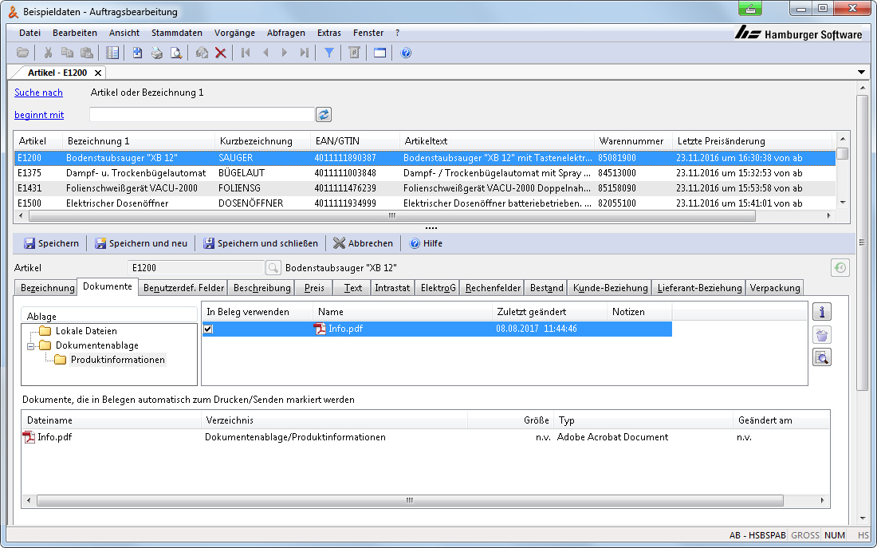This screenshot has height=548, width=877.
Task: Switch to the Benutzerdef. Felder tab
Action: 183,288
